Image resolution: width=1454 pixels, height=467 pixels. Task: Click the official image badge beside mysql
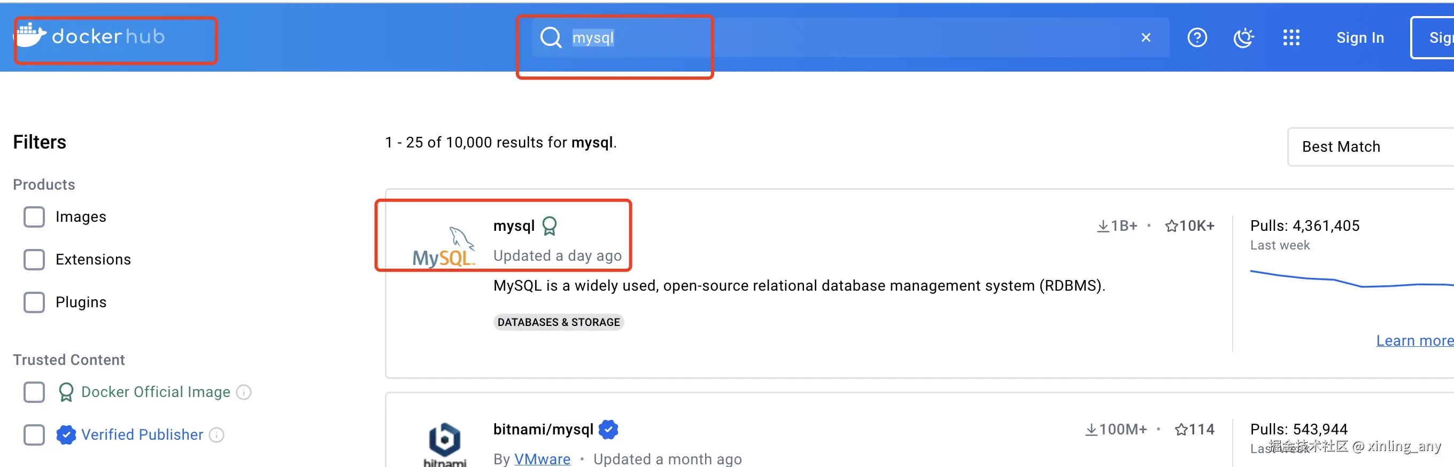[x=549, y=226]
